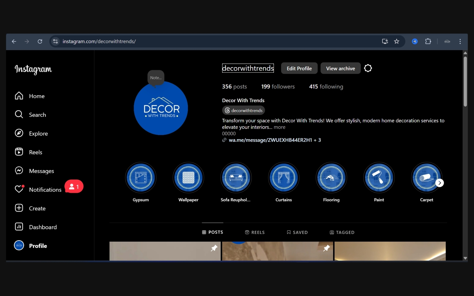This screenshot has width=474, height=296.
Task: Click the Edit Profile button
Action: click(299, 68)
